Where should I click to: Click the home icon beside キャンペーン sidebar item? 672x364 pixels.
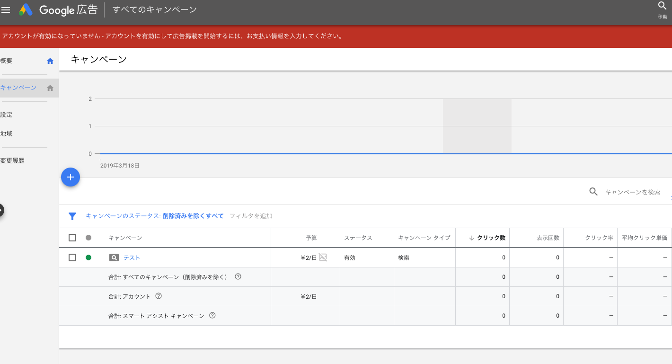pos(50,88)
